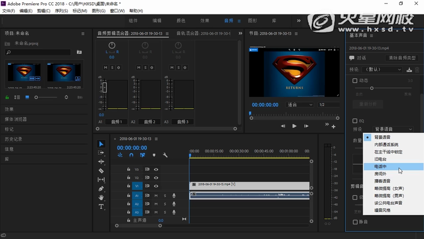Screen dimensions: 424x239
Task: Open the 1/2 playback resolution dropdown
Action: tap(328, 104)
